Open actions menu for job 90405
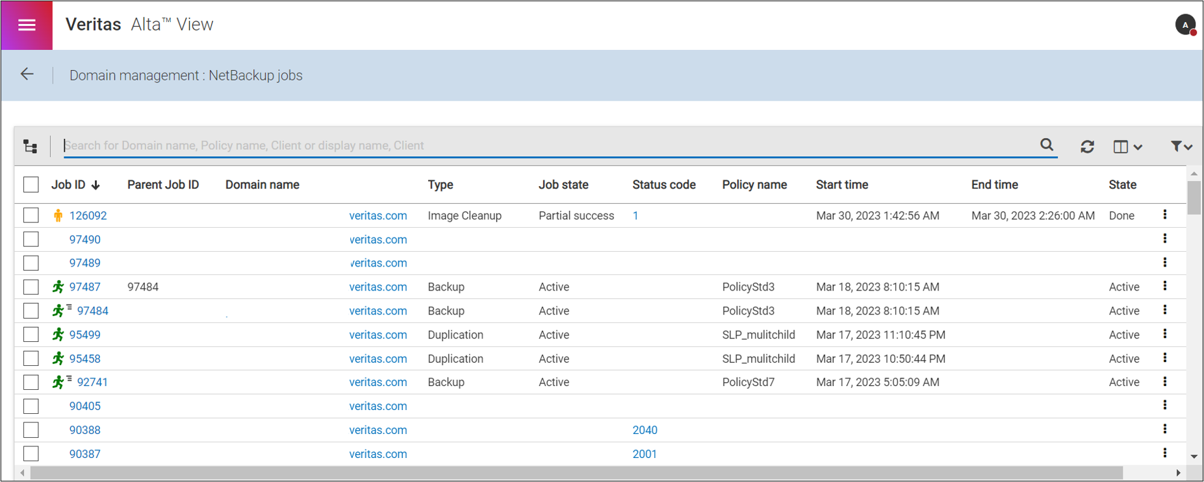 click(x=1165, y=405)
